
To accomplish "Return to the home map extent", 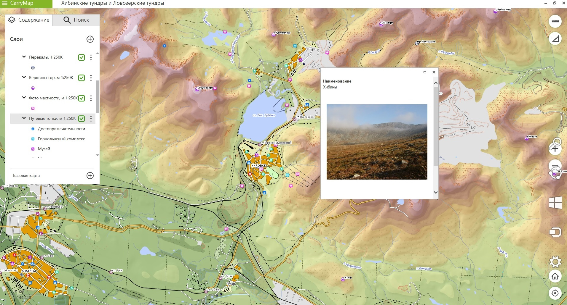I will 555,276.
